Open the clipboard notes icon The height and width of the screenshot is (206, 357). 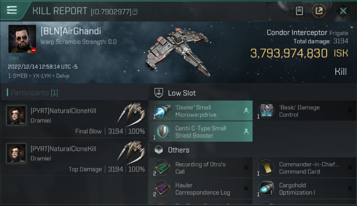click(x=299, y=11)
